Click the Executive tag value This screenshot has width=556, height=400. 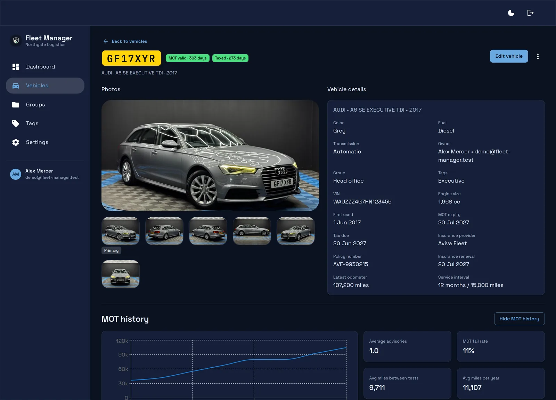pos(451,181)
